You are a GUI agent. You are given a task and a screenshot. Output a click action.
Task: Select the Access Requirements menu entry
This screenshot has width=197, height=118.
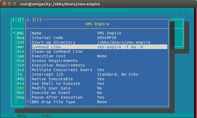point(54,61)
